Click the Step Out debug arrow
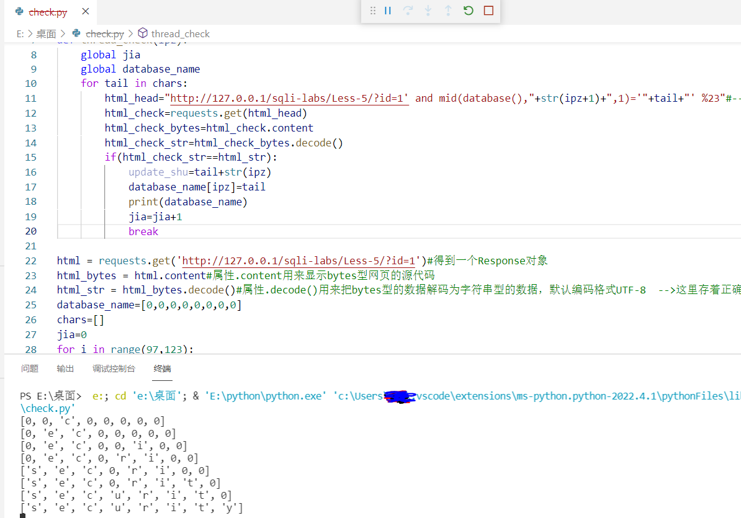The image size is (741, 518). [x=448, y=11]
